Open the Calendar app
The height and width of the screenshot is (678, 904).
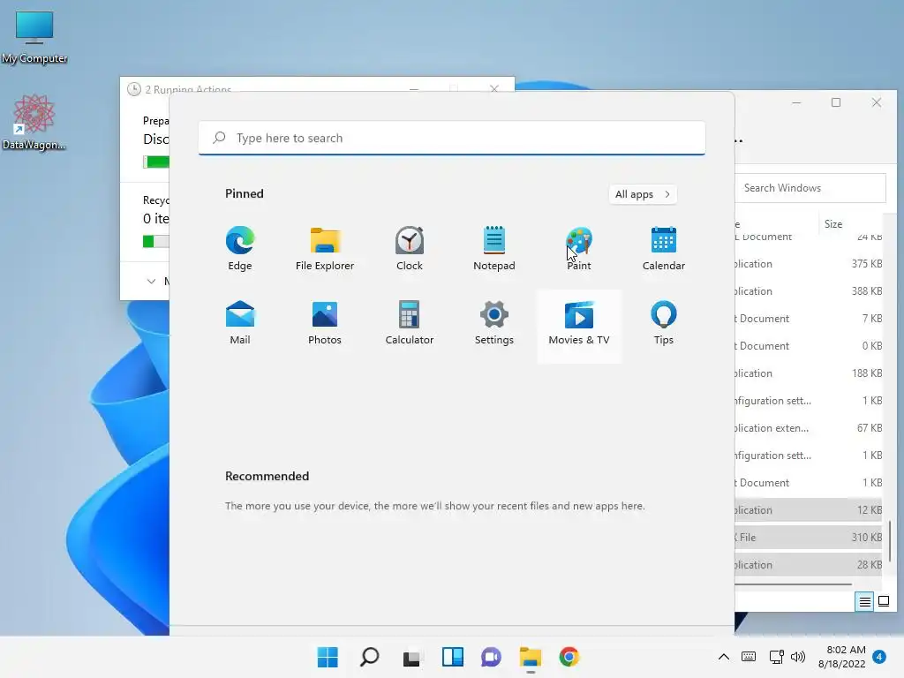coord(664,249)
